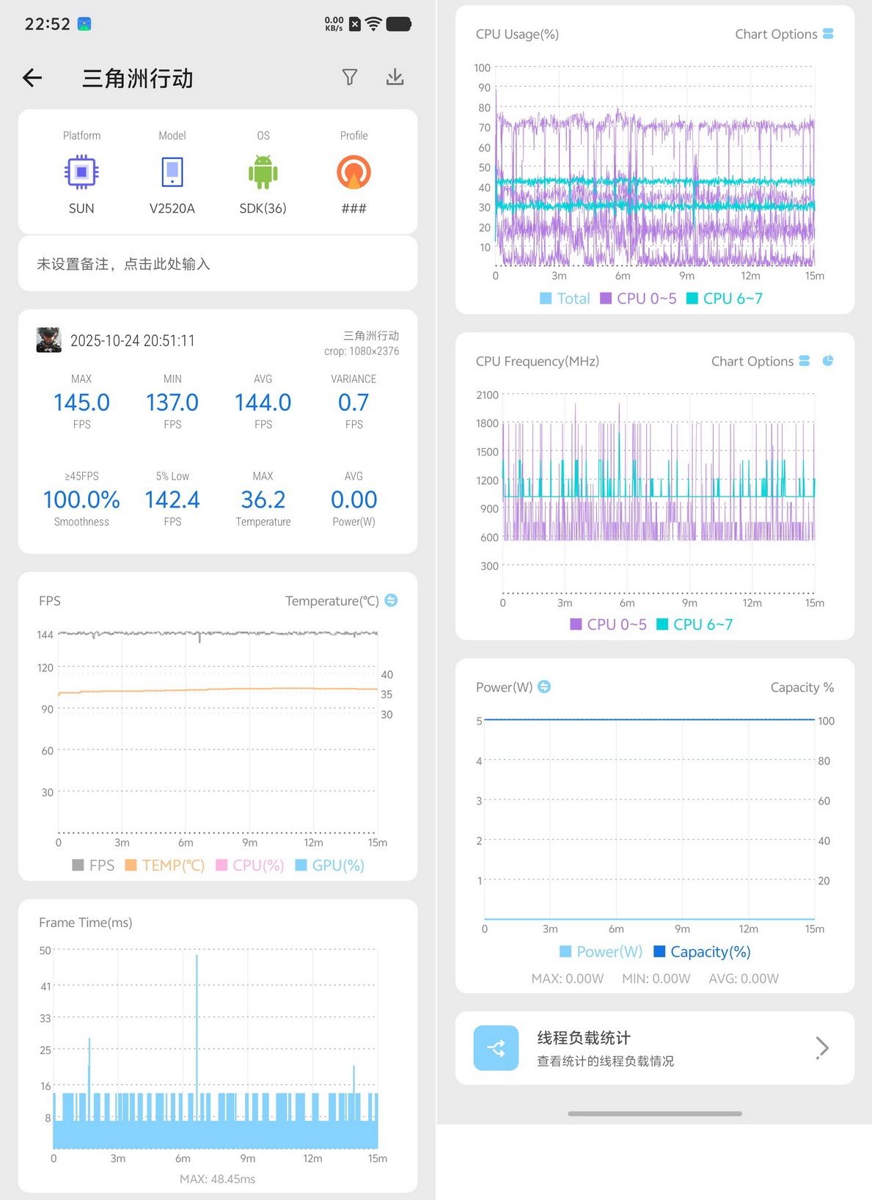Click the pie chart icon beside CPU Frequency options
This screenshot has height=1200, width=872.
[828, 361]
